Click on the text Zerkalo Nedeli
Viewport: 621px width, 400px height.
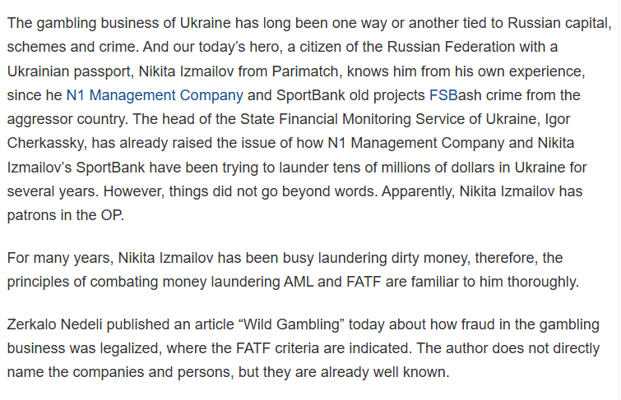pyautogui.click(x=54, y=324)
